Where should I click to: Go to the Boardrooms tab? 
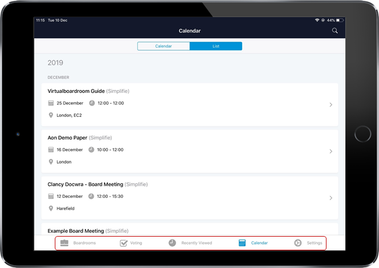click(84, 243)
